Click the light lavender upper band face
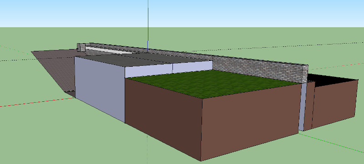This screenshot has height=164, width=364. coord(168,70)
